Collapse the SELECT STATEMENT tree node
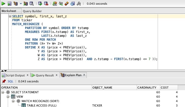 pyautogui.click(x=3, y=92)
